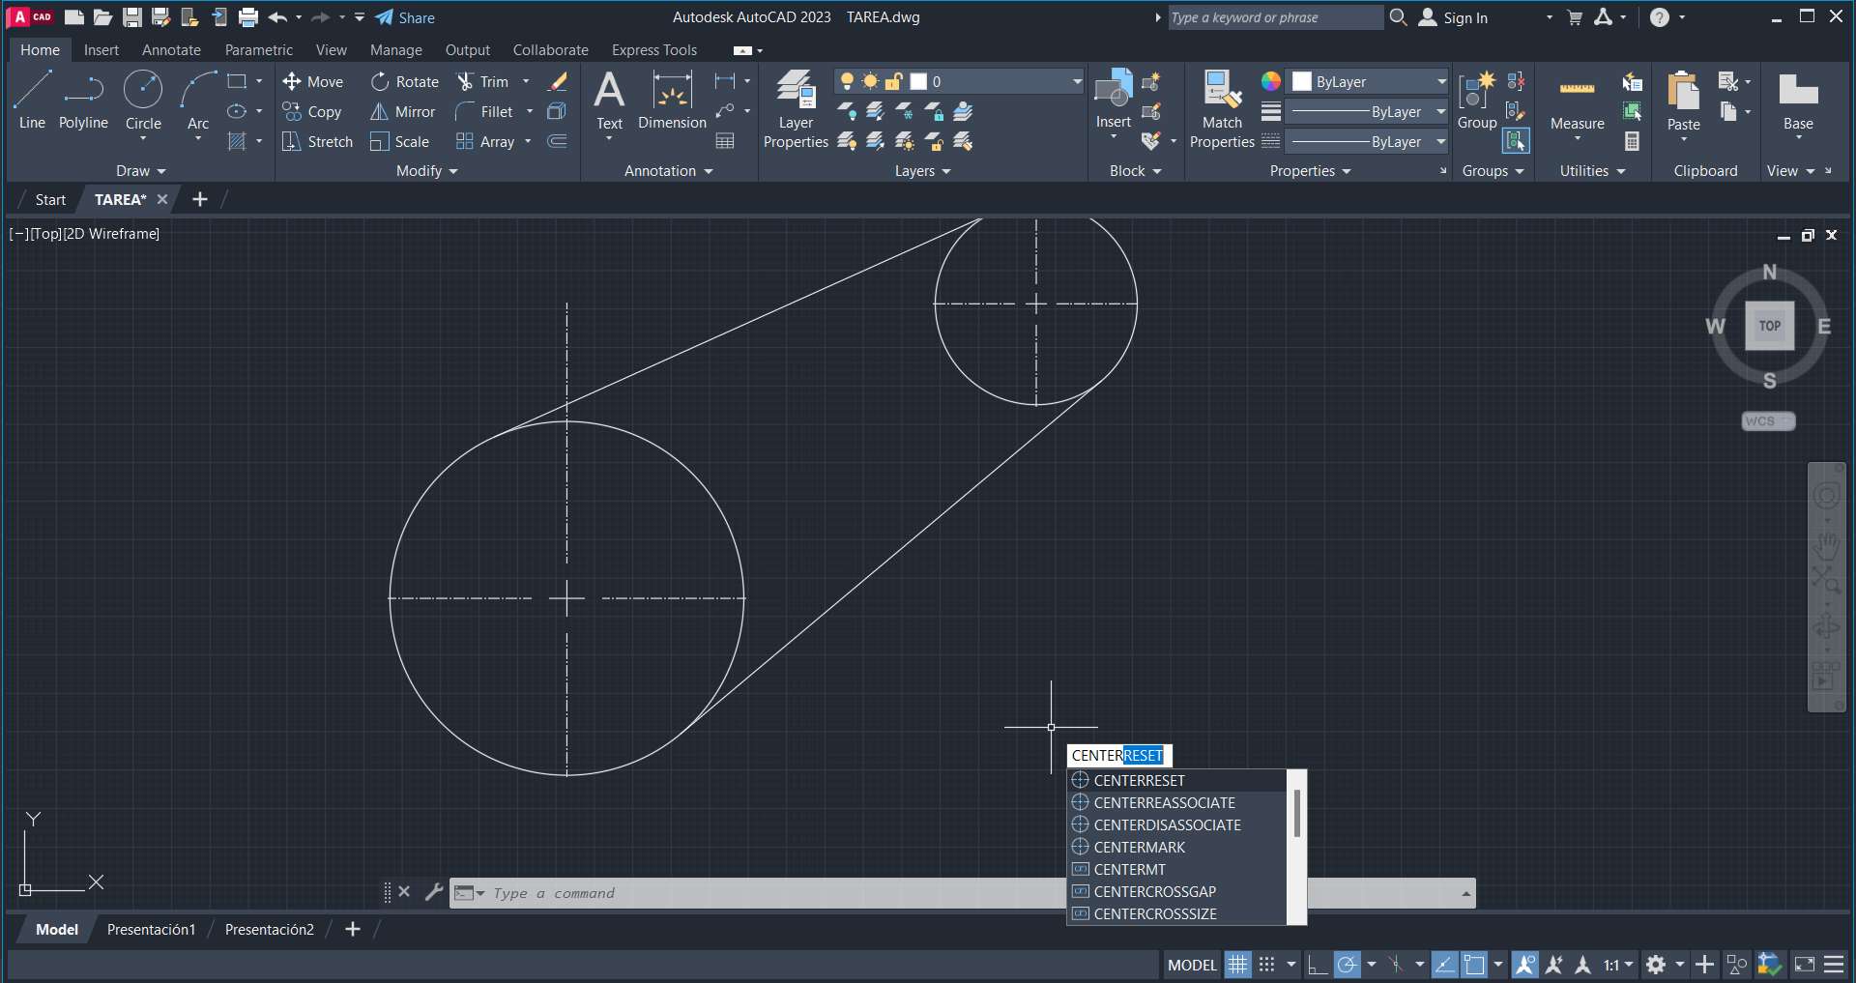Switch to Presentación1 layout tab
1856x983 pixels.
(151, 930)
